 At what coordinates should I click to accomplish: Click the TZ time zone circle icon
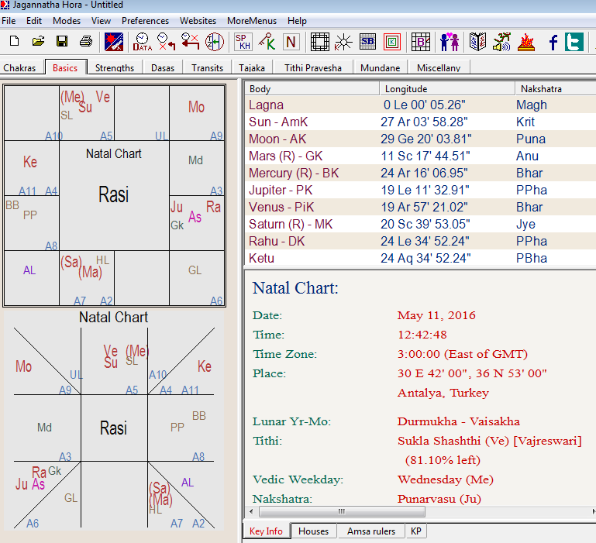click(x=215, y=41)
